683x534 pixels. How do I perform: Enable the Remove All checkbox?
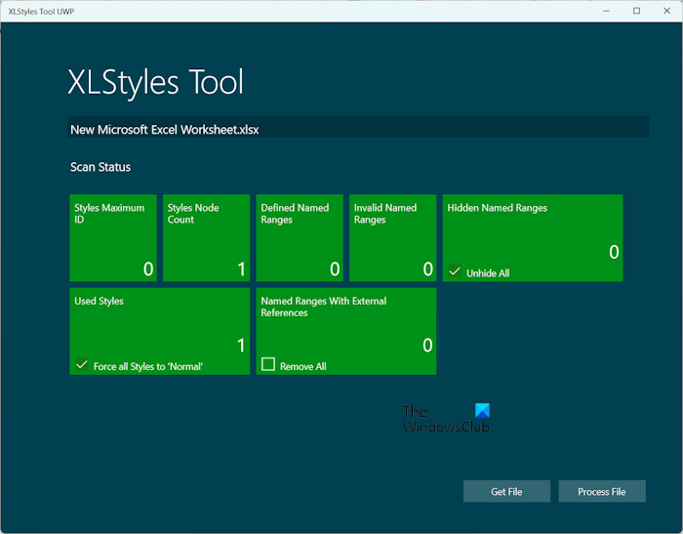pos(268,365)
